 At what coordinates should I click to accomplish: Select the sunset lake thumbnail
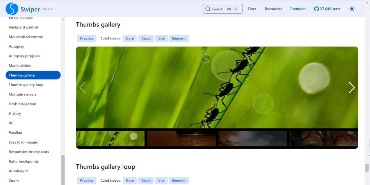(181, 138)
